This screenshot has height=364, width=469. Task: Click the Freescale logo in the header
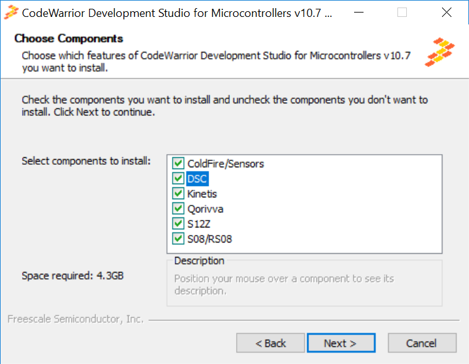[x=439, y=52]
